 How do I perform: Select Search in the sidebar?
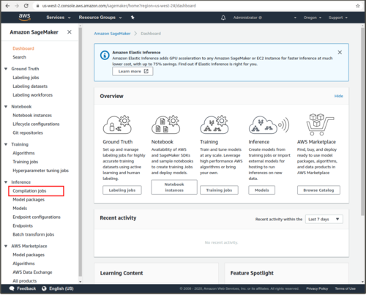(x=19, y=57)
